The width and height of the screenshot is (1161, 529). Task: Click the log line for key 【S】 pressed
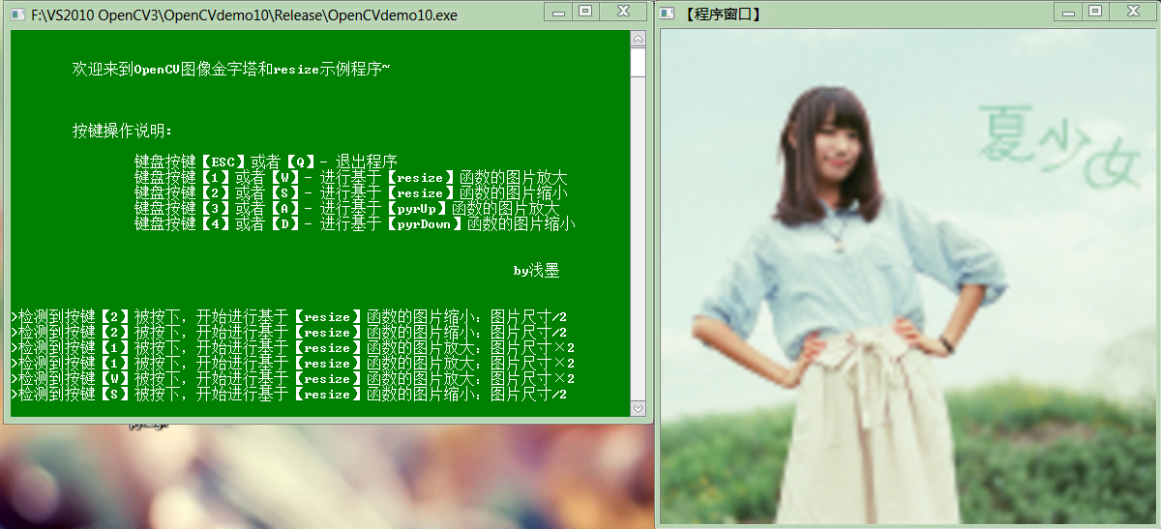coord(288,395)
